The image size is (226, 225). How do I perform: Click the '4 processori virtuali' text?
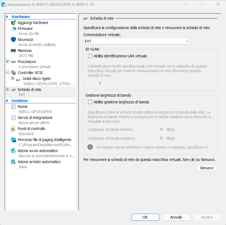pyautogui.click(x=34, y=67)
